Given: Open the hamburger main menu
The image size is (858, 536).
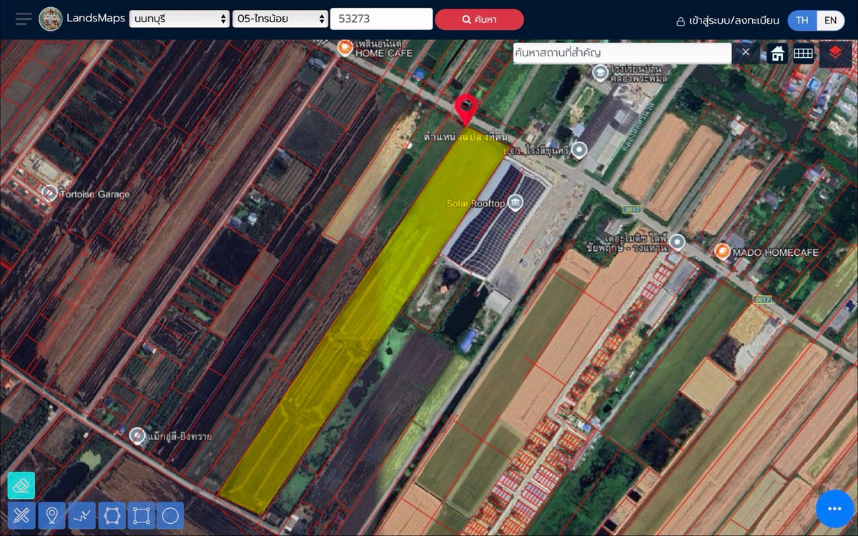Looking at the screenshot, I should pyautogui.click(x=24, y=19).
